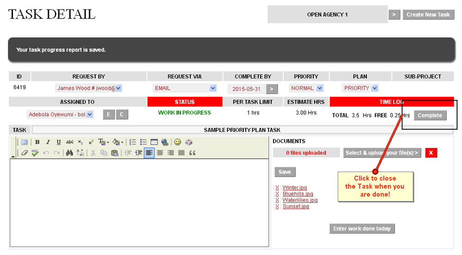Insert a hyperlink using the globe icon
462x255 pixels.
[x=165, y=142]
